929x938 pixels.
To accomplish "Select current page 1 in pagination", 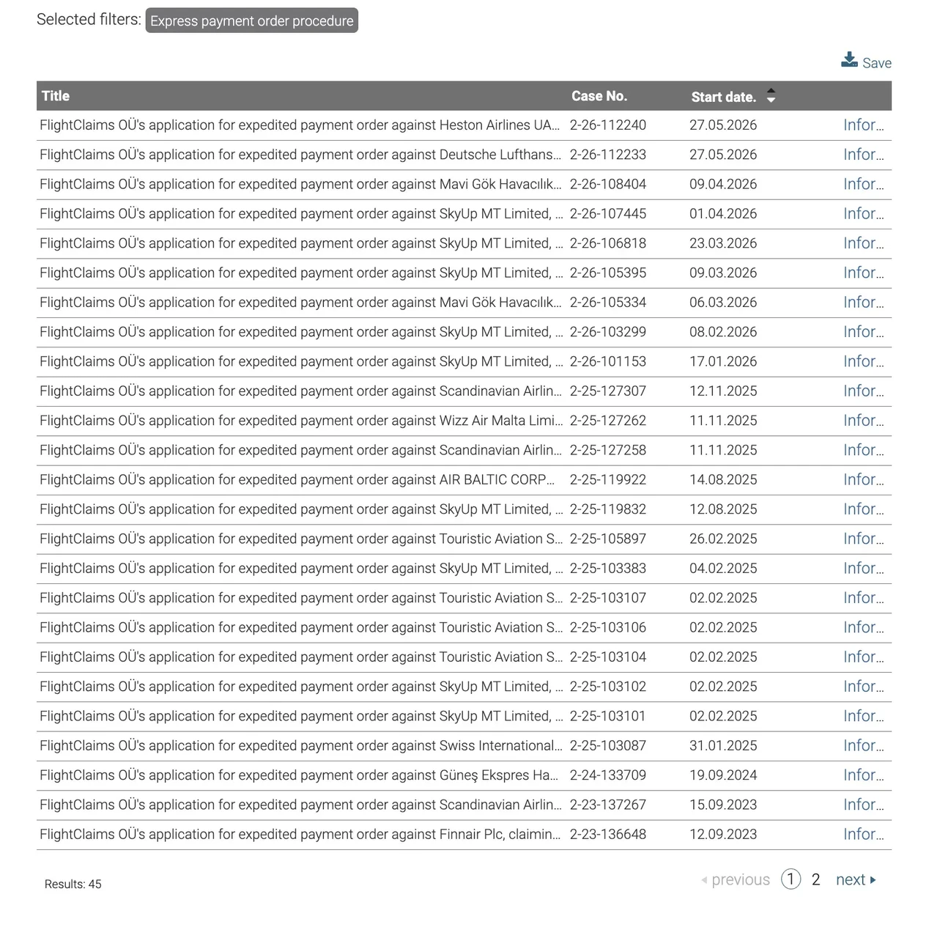I will point(791,879).
